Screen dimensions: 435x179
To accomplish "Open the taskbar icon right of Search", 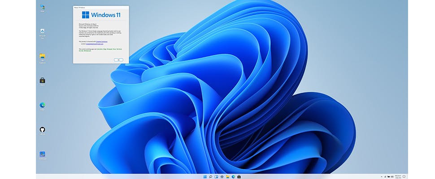I will [216, 176].
